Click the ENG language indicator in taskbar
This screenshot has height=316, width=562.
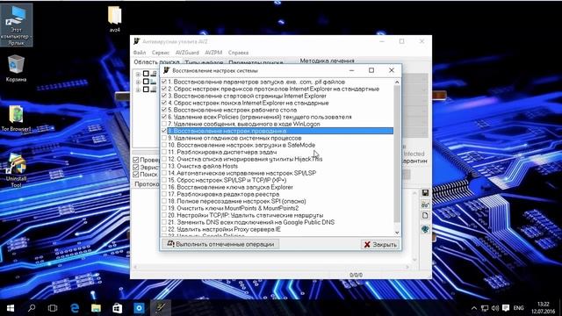(x=519, y=308)
